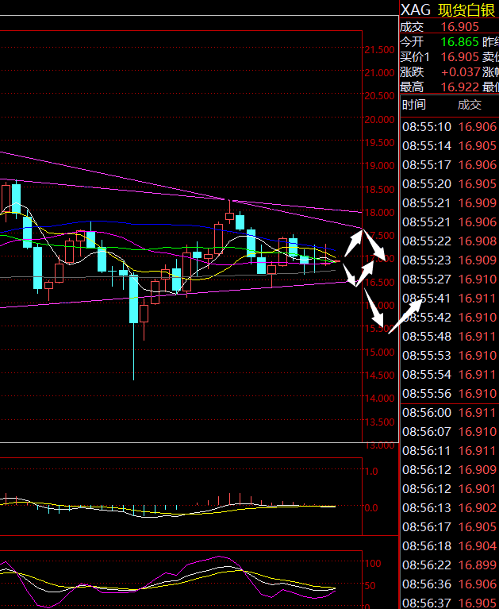Viewport: 499px width, 609px height.
Task: Click the 最高 high price 16.922
Action: [x=460, y=87]
